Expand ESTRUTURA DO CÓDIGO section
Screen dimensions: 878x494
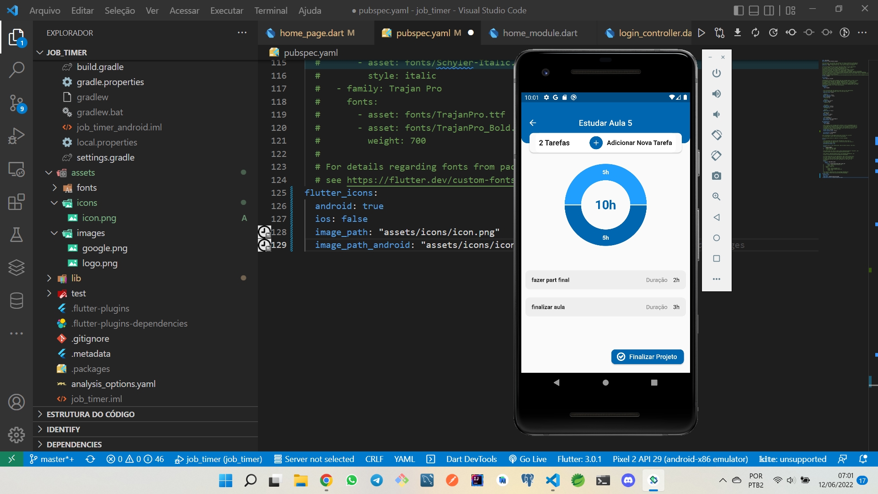(x=90, y=414)
